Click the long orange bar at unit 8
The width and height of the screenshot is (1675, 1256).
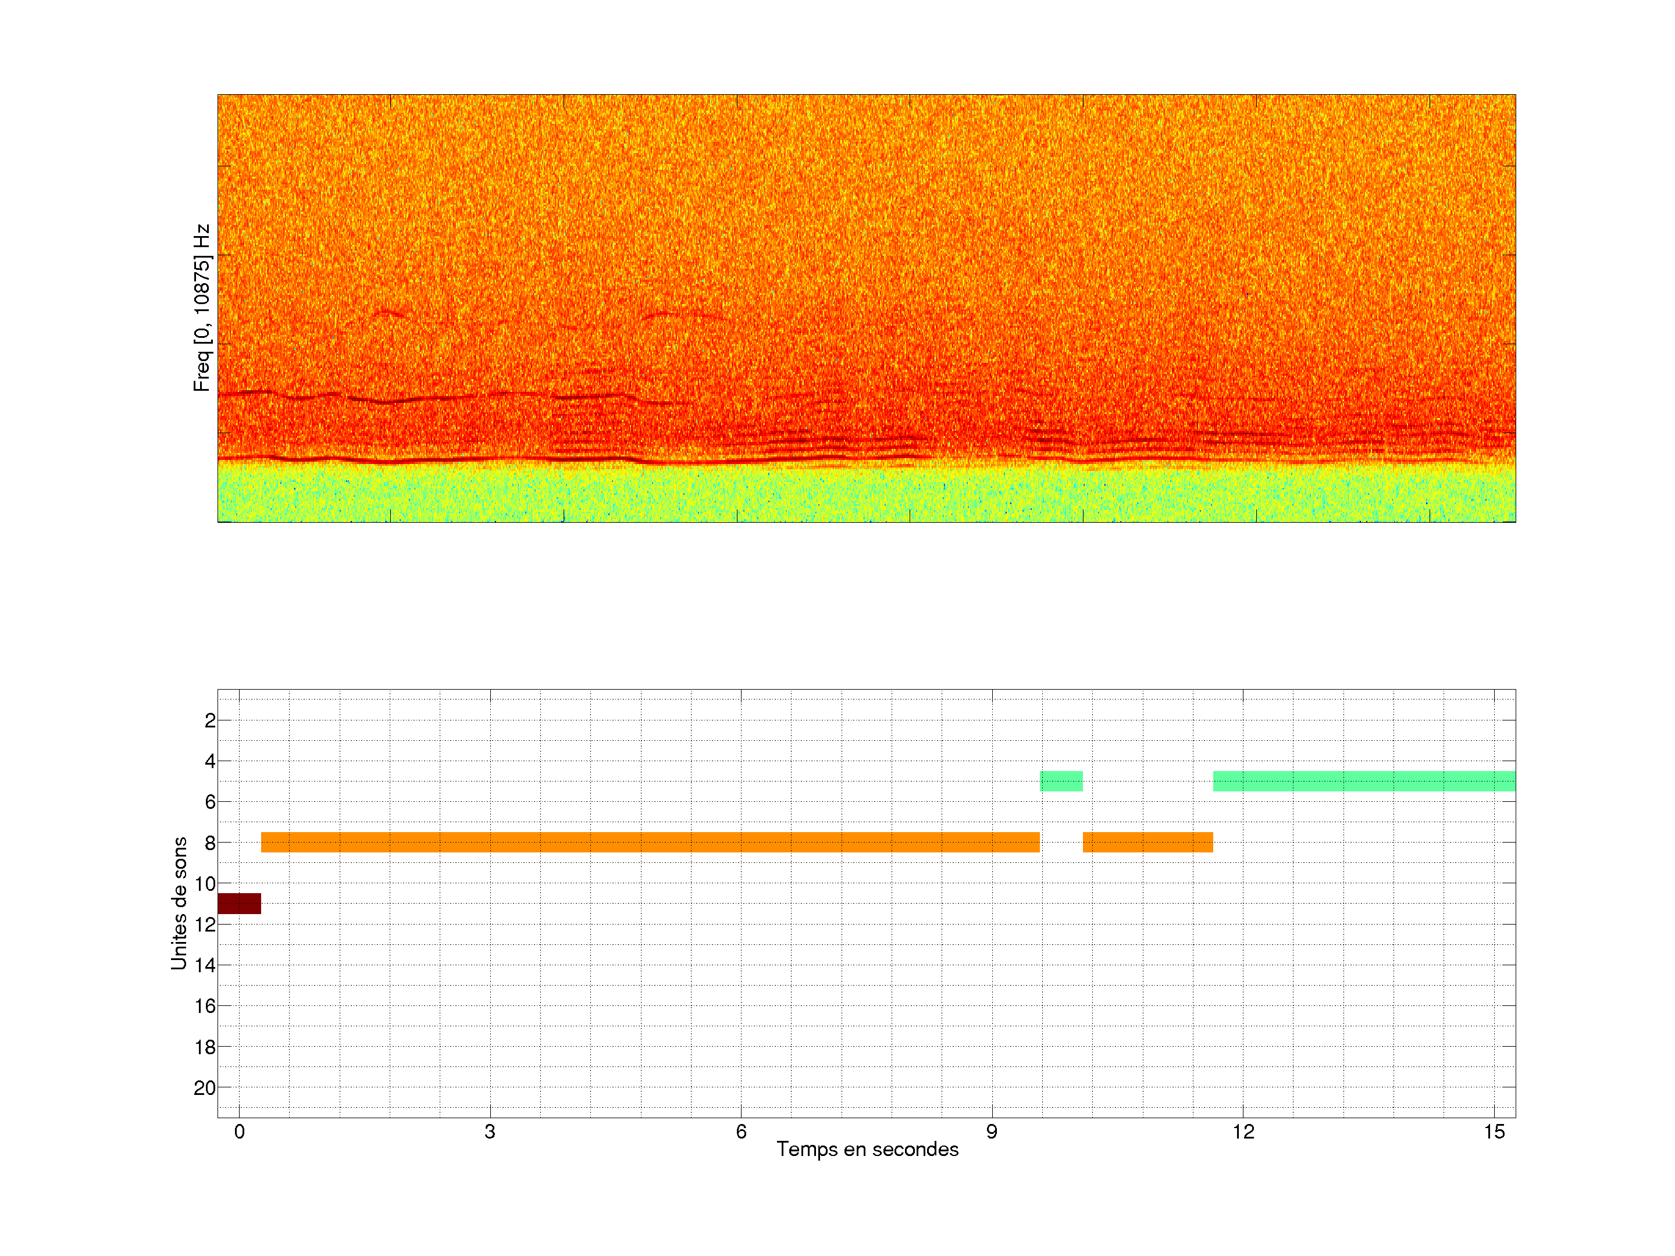click(650, 842)
